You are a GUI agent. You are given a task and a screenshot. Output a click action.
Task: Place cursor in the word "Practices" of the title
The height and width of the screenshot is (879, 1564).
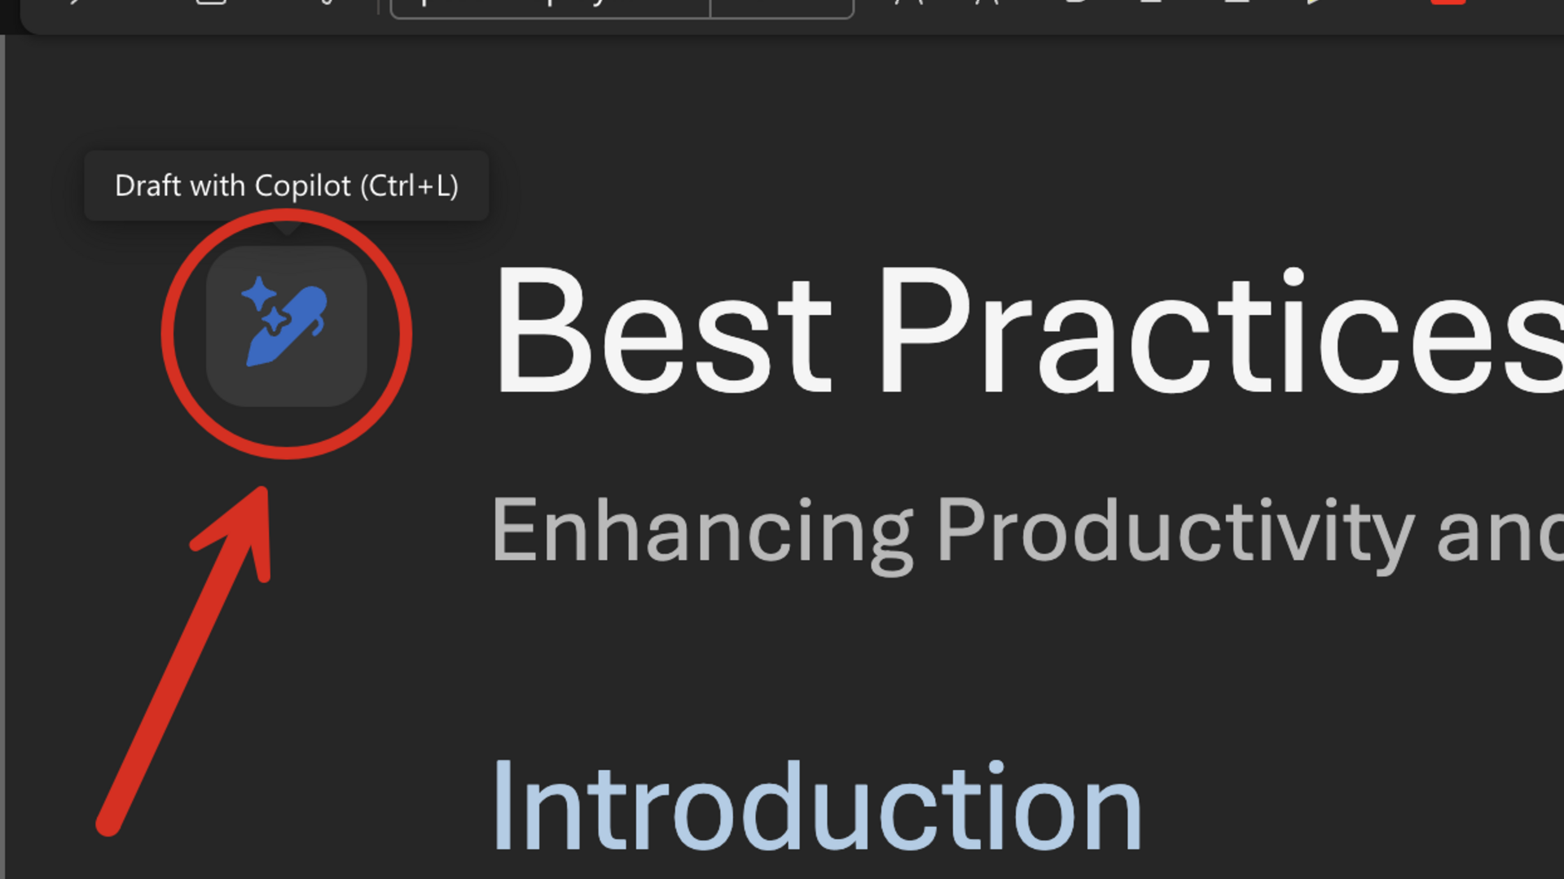tap(1222, 332)
